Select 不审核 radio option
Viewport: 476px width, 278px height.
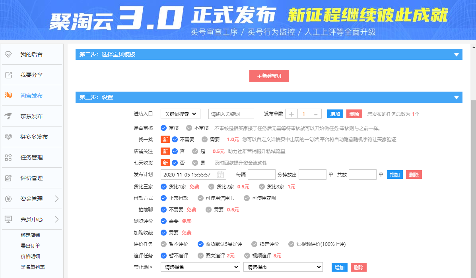[189, 128]
